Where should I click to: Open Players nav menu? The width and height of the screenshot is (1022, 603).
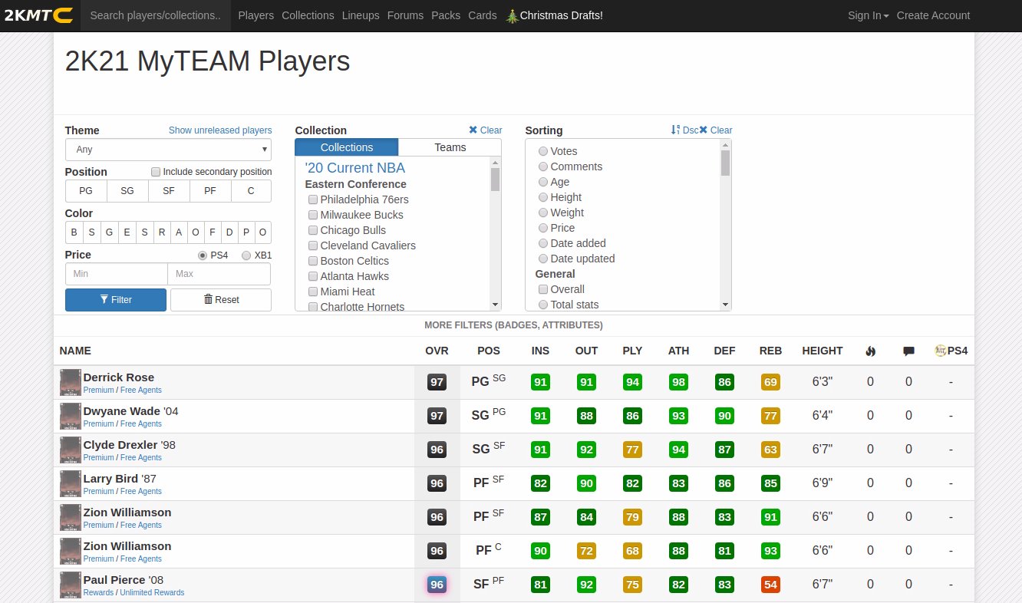pyautogui.click(x=255, y=15)
